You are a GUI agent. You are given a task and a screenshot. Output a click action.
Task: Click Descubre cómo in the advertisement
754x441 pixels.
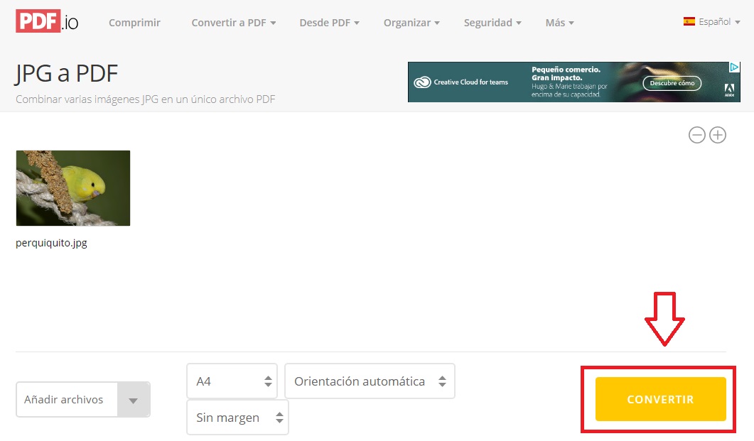coord(671,82)
